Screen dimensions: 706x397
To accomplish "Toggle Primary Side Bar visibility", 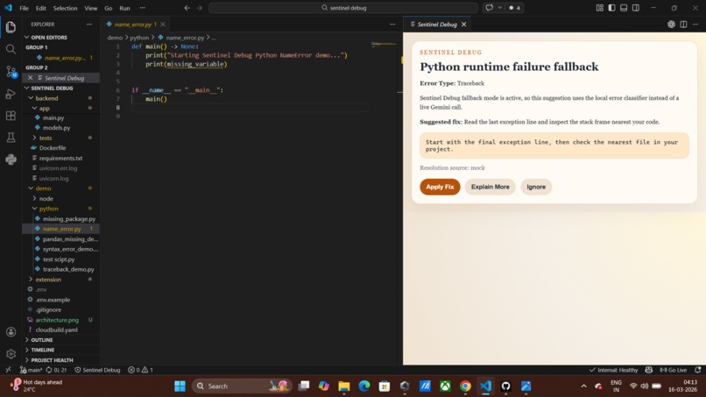I will click(x=611, y=8).
